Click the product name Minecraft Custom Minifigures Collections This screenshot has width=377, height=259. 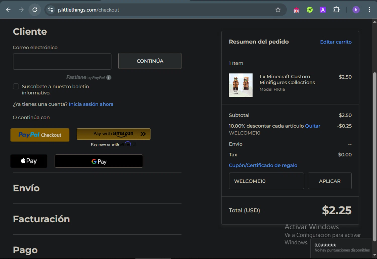tap(287, 79)
